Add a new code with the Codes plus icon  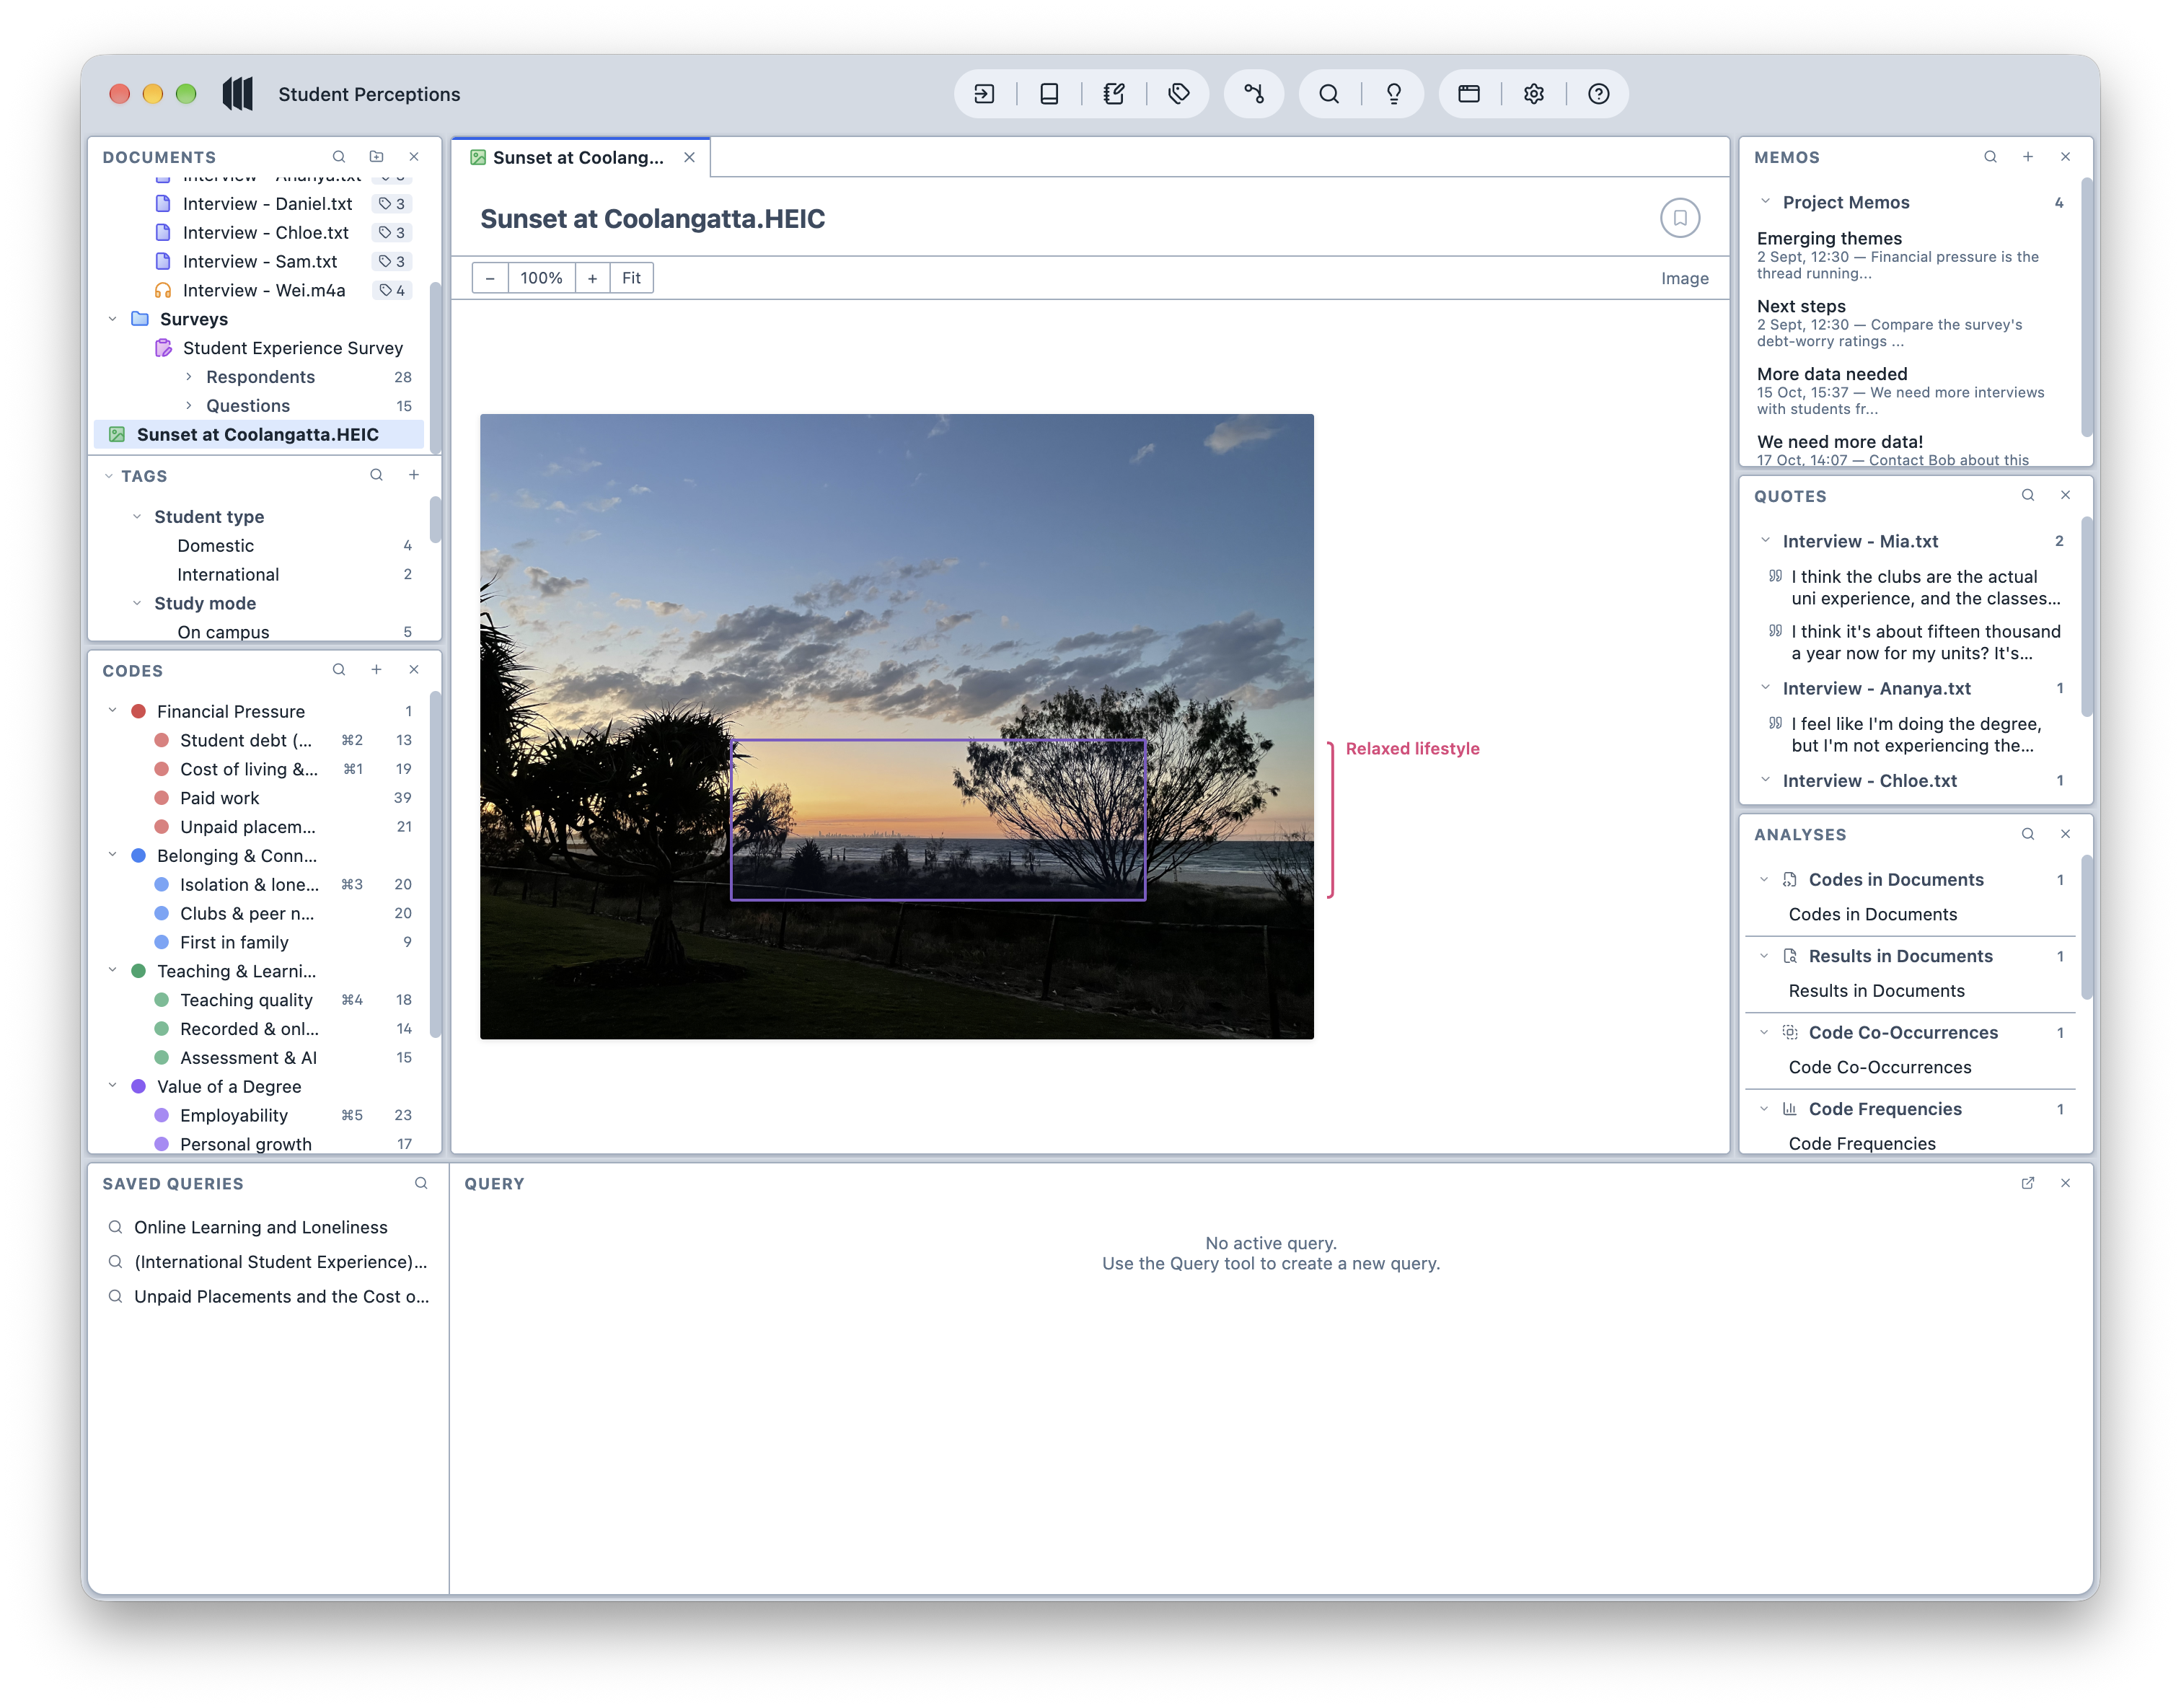(376, 670)
